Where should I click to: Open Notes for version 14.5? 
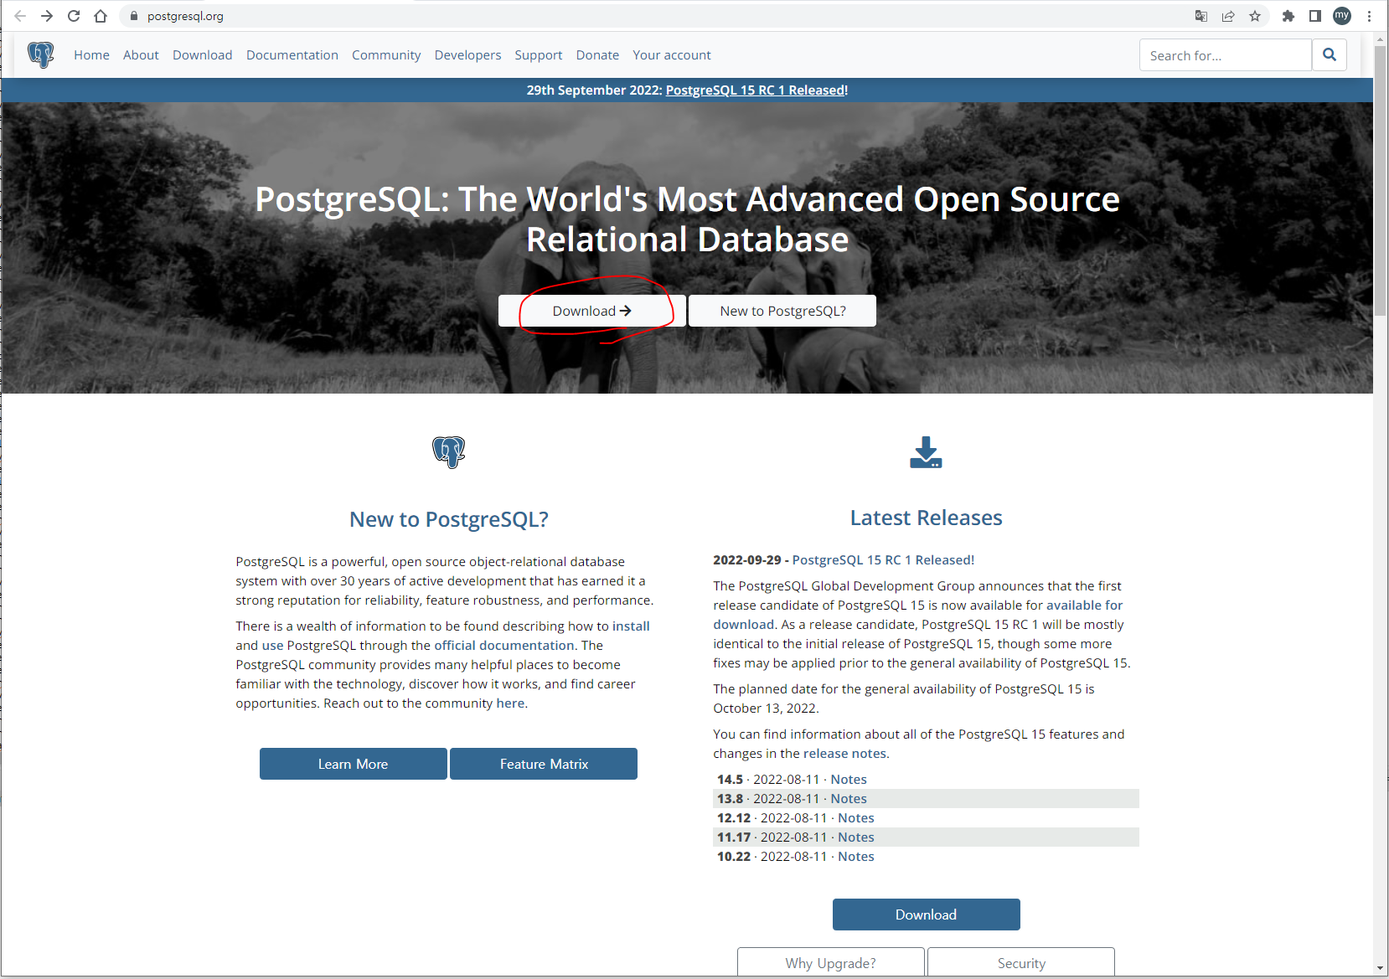[x=849, y=779]
